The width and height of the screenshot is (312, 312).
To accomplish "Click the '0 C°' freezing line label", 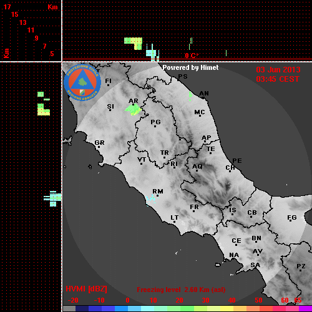I will (x=192, y=56).
